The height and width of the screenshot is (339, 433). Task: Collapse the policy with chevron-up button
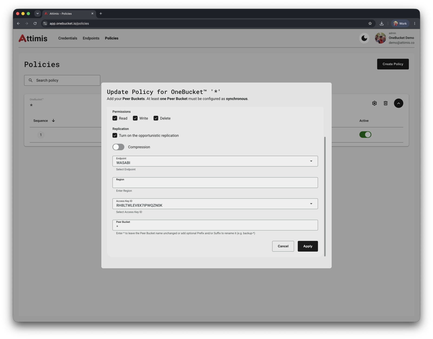coord(398,103)
